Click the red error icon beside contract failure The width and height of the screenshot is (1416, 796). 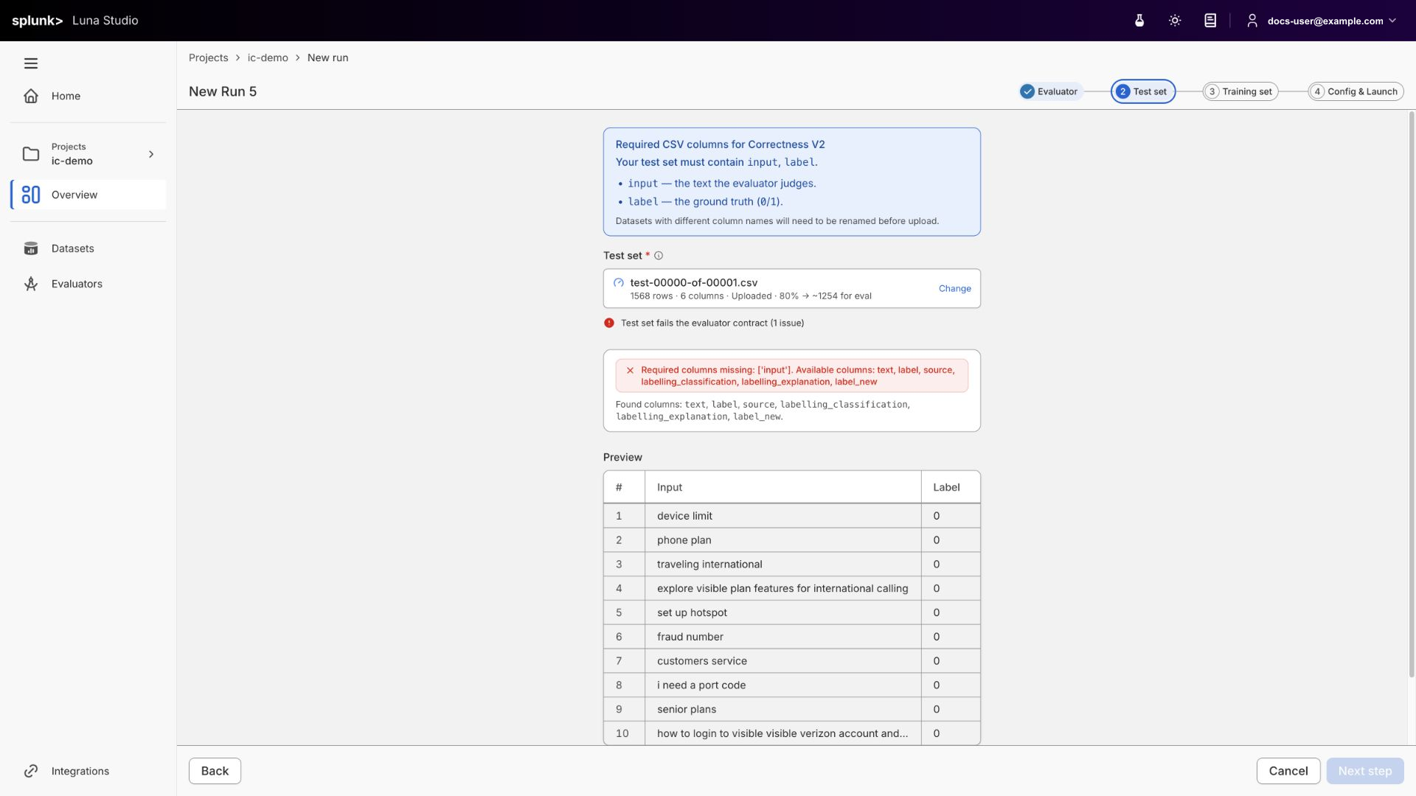(609, 323)
